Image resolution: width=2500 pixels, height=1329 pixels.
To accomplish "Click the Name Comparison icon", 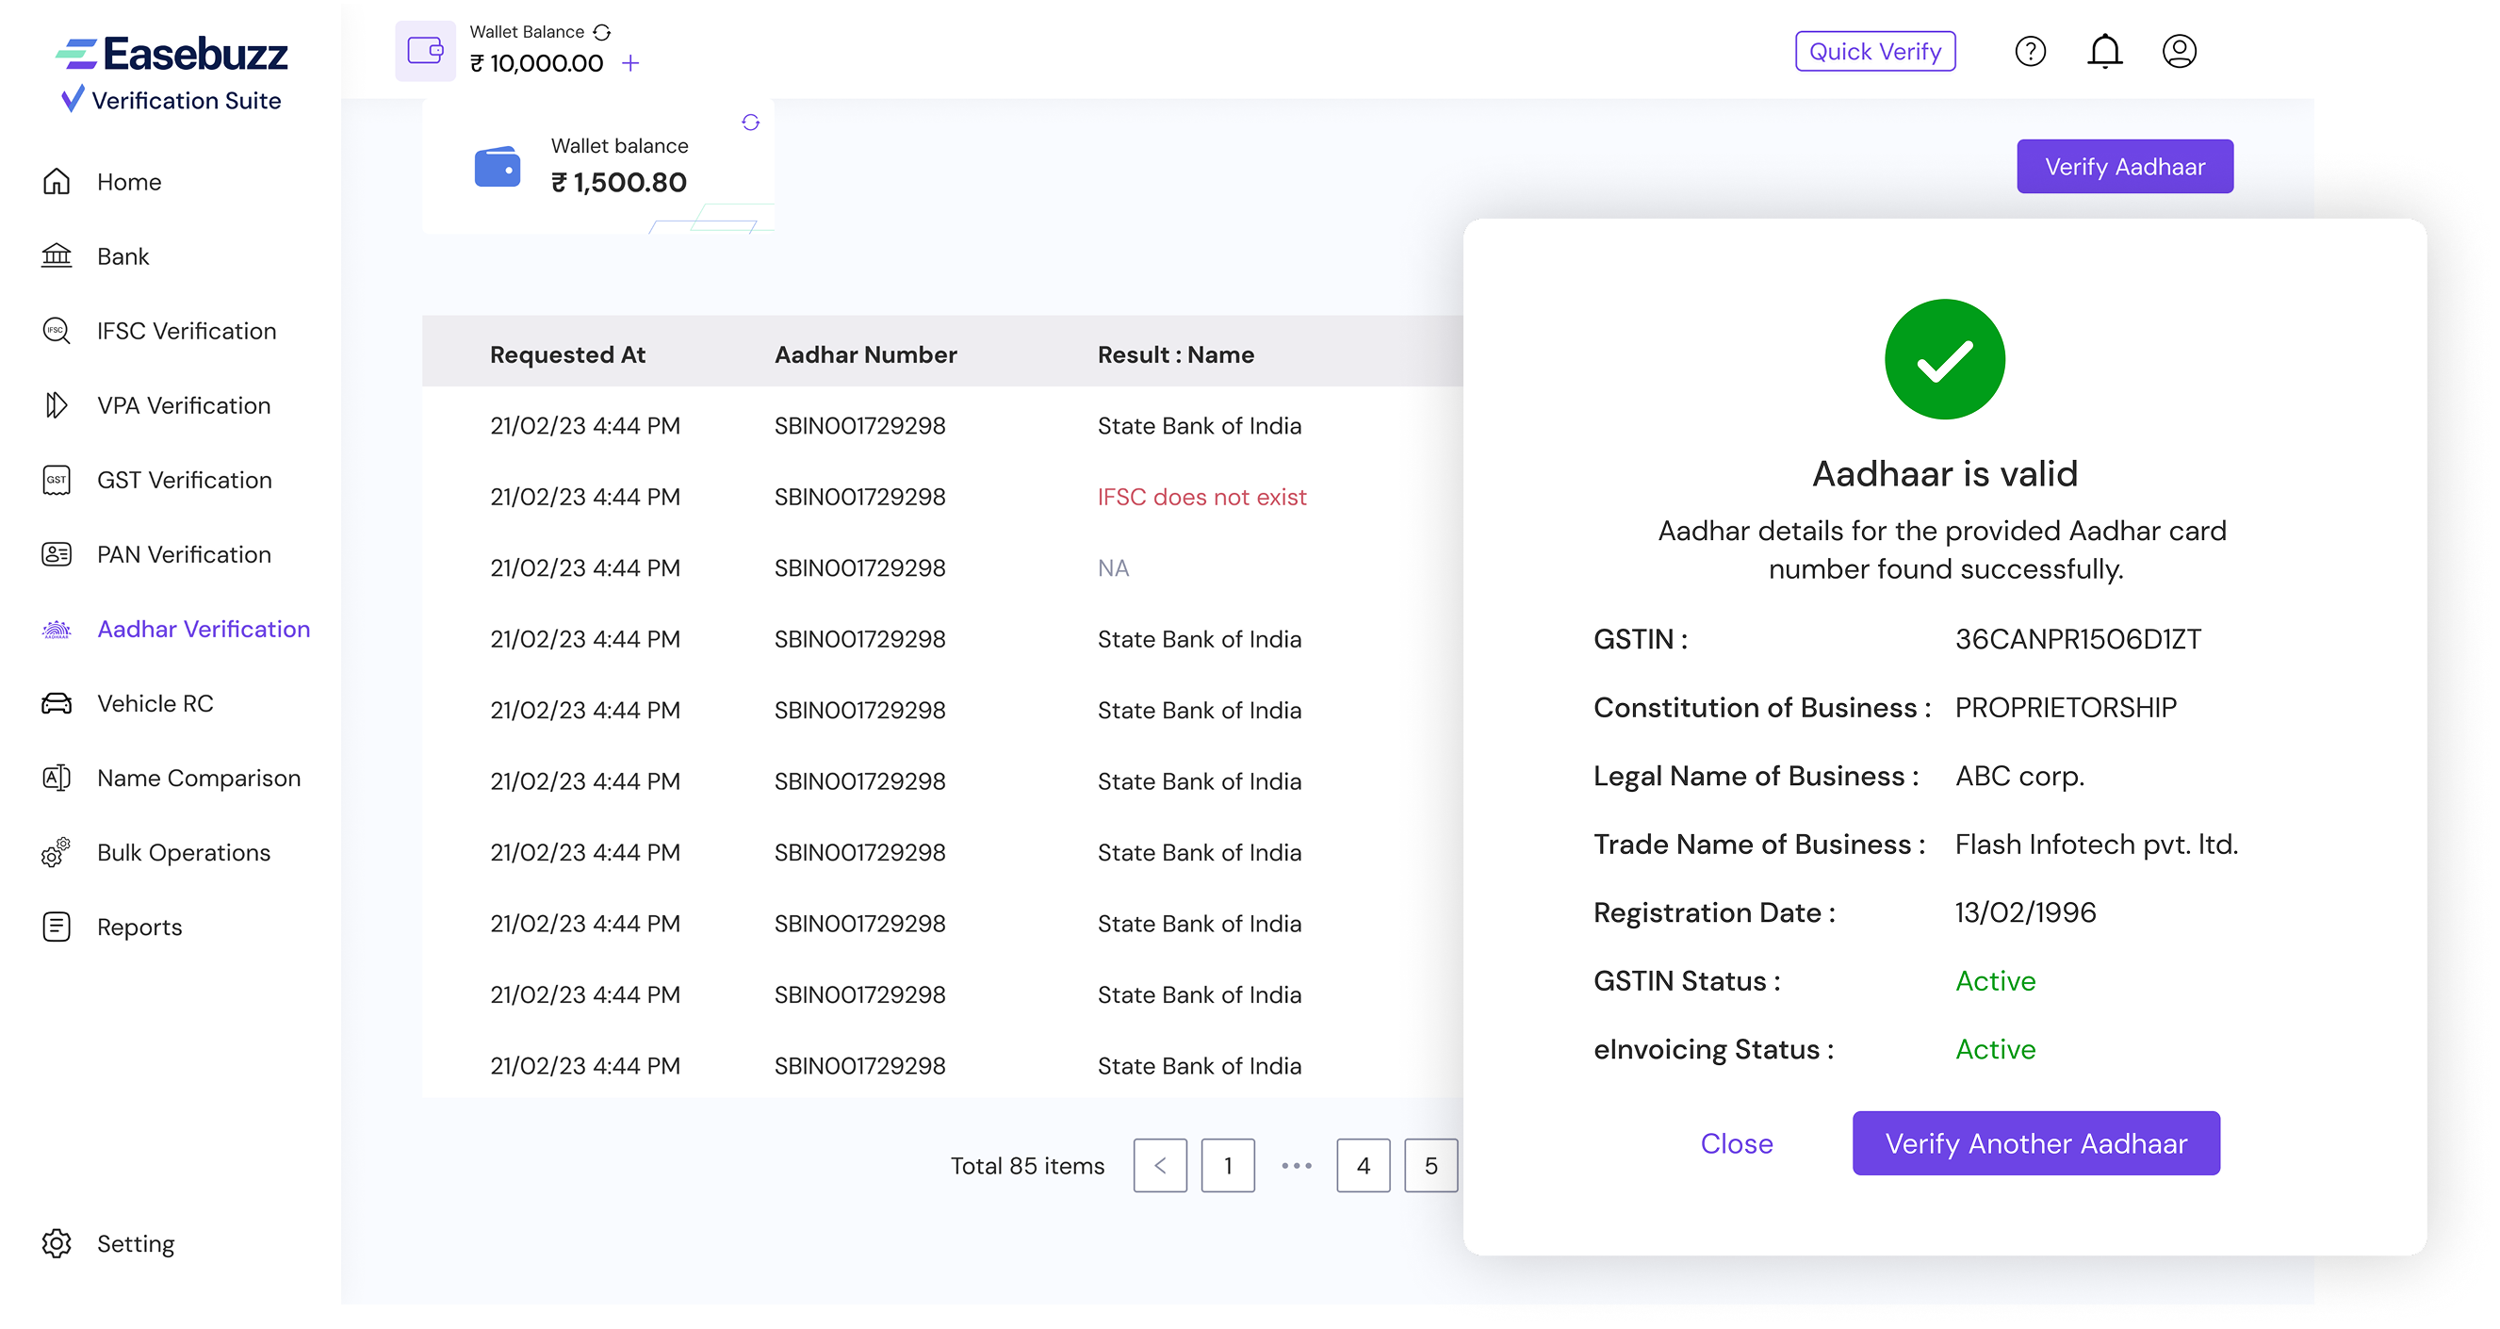I will coord(57,778).
